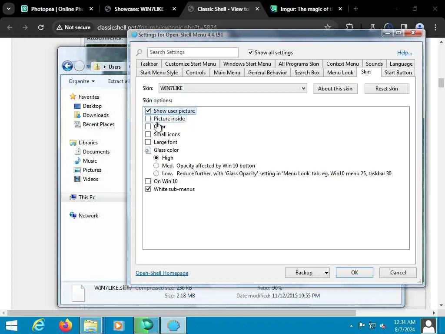Open the Context Menu tab
This screenshot has height=334, width=445.
tap(342, 64)
